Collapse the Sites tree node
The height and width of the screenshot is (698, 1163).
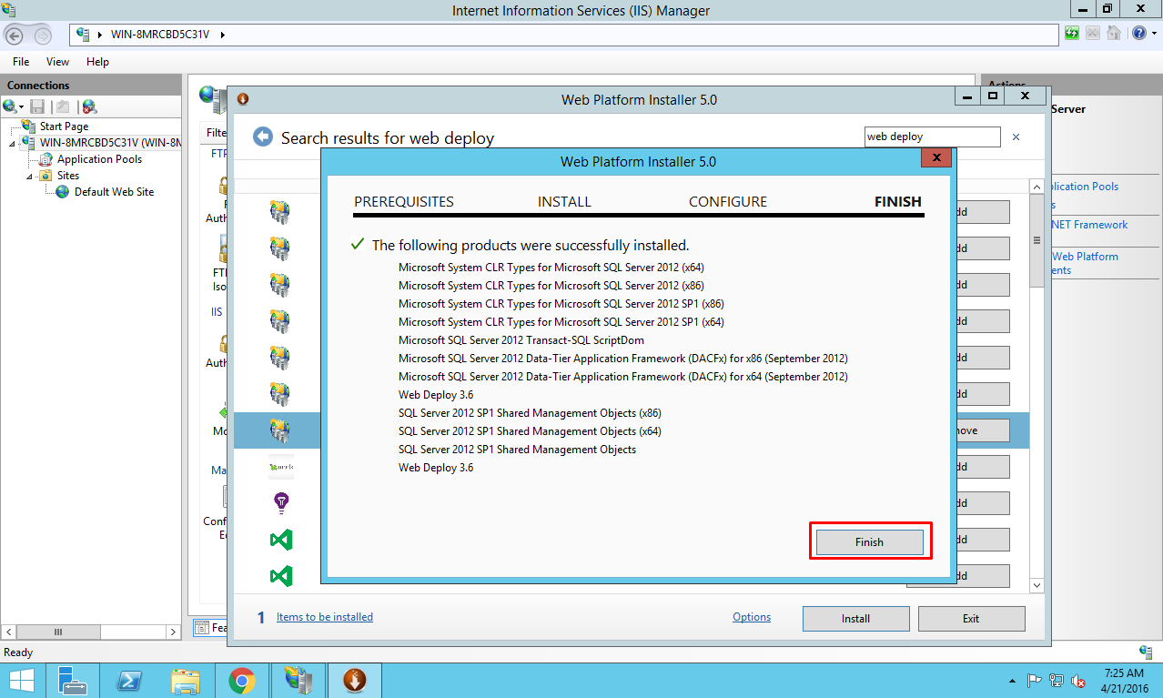(x=30, y=177)
